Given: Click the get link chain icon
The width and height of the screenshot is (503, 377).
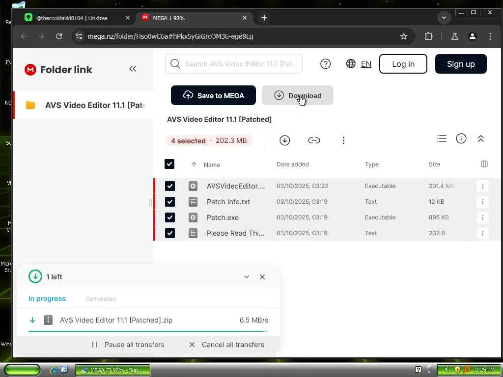Looking at the screenshot, I should coord(314,140).
